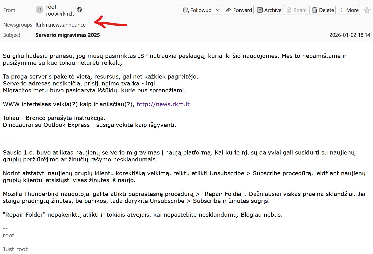This screenshot has width=373, height=254.
Task: Open the http://news.rkm.lt link
Action: [x=163, y=104]
